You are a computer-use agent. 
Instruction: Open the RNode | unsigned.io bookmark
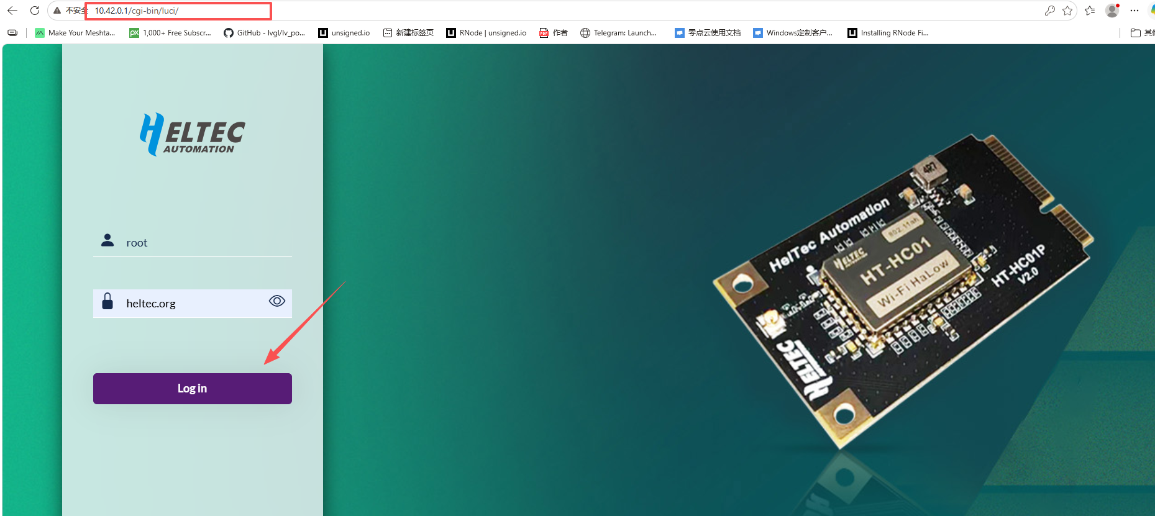[x=486, y=33]
